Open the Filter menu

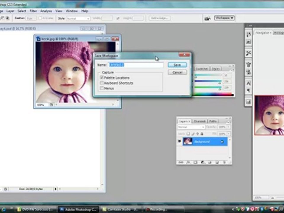[x=33, y=11]
